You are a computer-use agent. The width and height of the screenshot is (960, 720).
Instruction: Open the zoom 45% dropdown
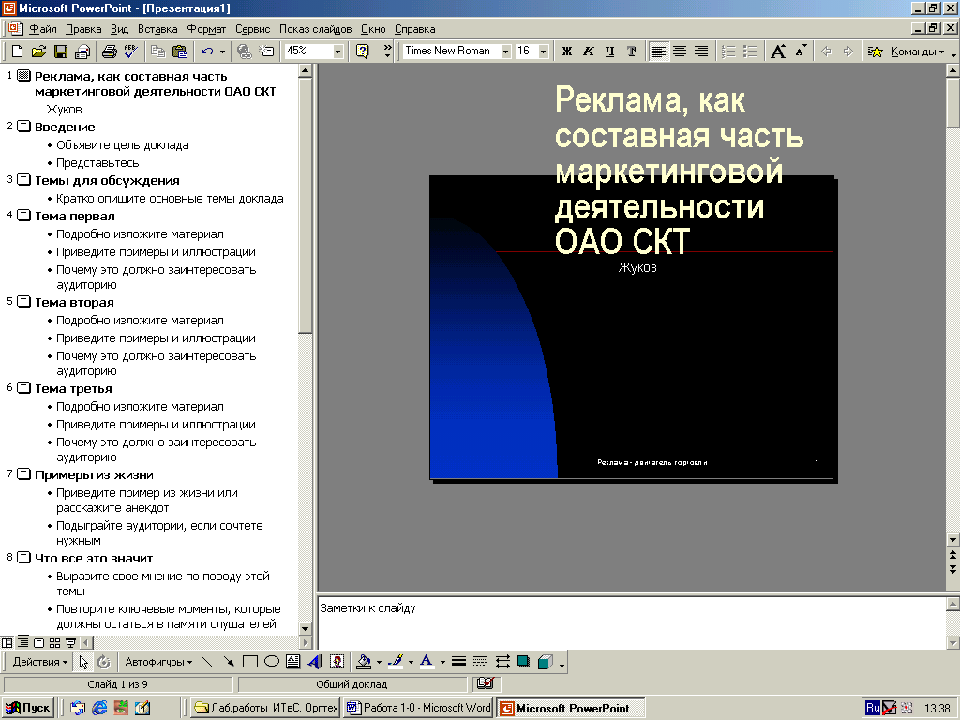click(337, 52)
